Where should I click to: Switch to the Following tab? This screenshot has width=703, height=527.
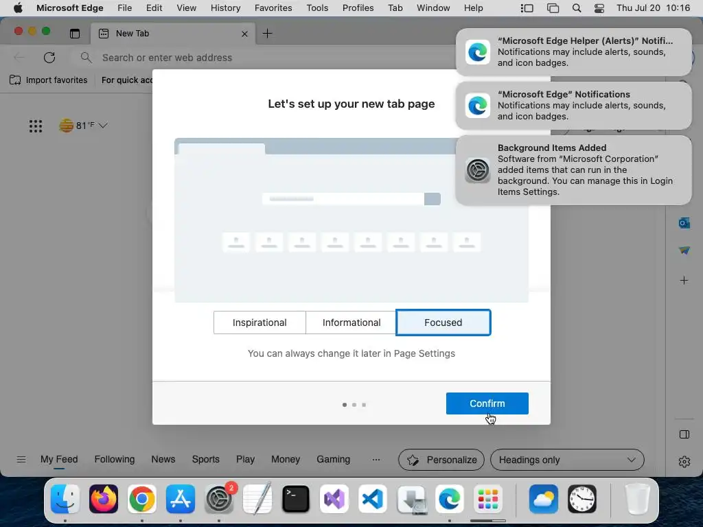pos(115,459)
